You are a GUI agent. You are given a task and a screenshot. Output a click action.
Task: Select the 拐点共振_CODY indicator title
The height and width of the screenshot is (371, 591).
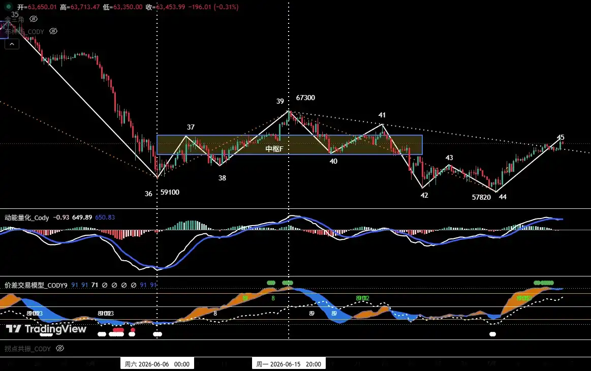(x=27, y=349)
